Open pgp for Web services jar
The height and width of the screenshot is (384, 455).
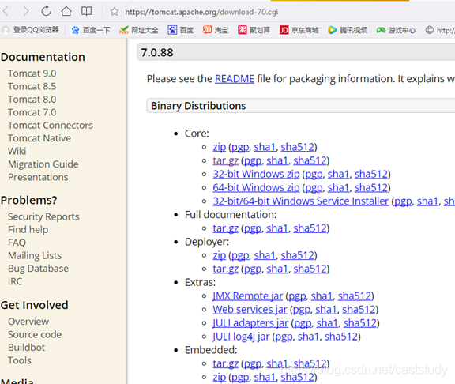(x=302, y=310)
